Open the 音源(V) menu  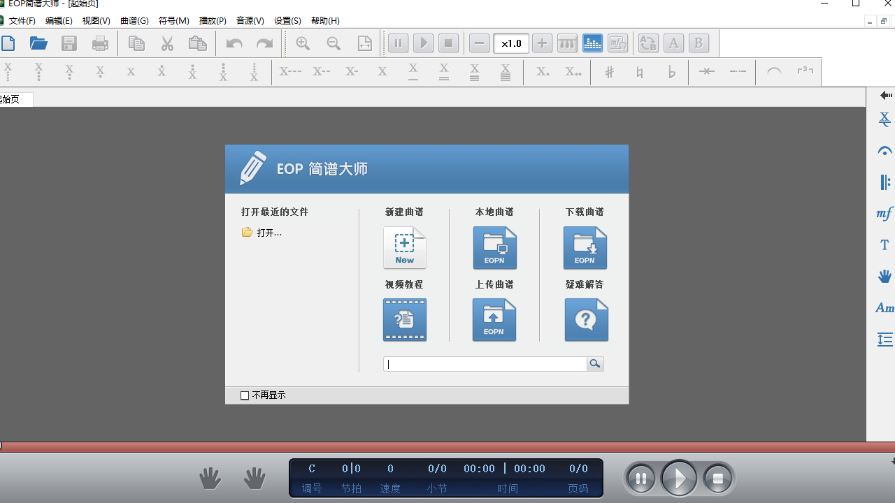250,21
